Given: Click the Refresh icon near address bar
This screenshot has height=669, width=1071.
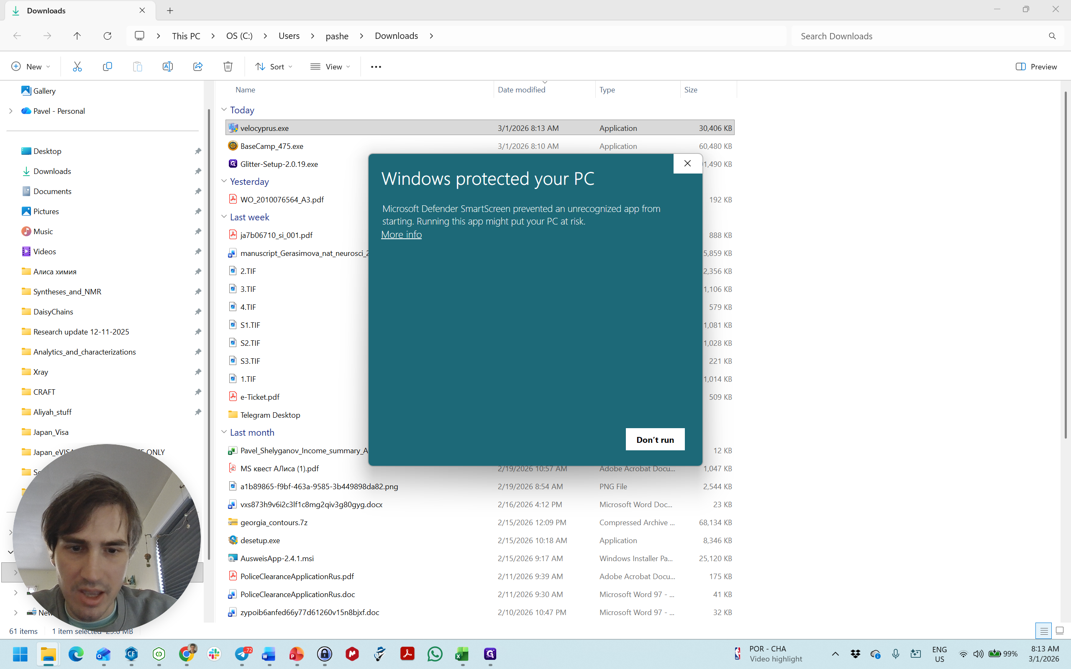Looking at the screenshot, I should click(x=107, y=36).
